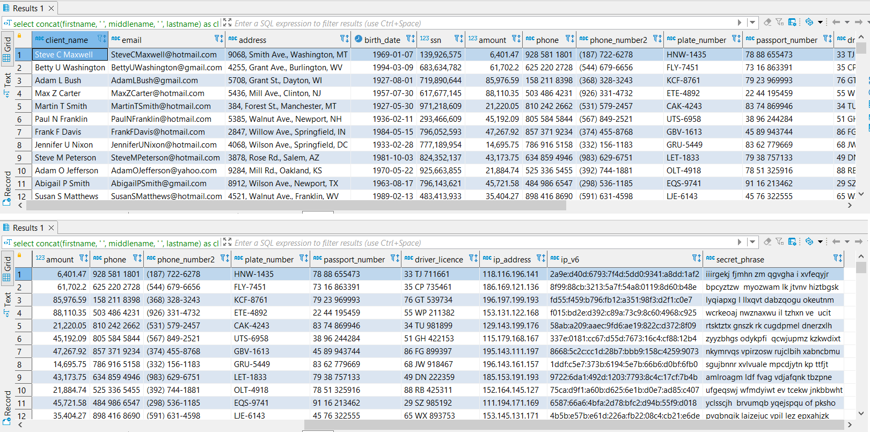Screen dimensions: 870x432
Task: Open custom filter settings icon in the top results toolbar
Action: [780, 22]
